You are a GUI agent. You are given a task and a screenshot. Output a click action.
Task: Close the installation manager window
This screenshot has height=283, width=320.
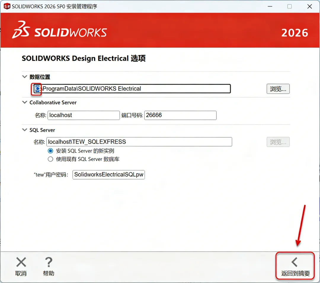pyautogui.click(x=310, y=6)
